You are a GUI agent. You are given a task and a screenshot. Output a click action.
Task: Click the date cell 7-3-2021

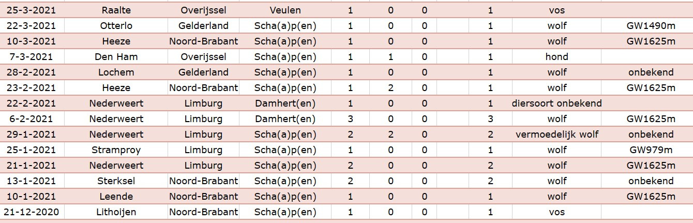pos(32,56)
